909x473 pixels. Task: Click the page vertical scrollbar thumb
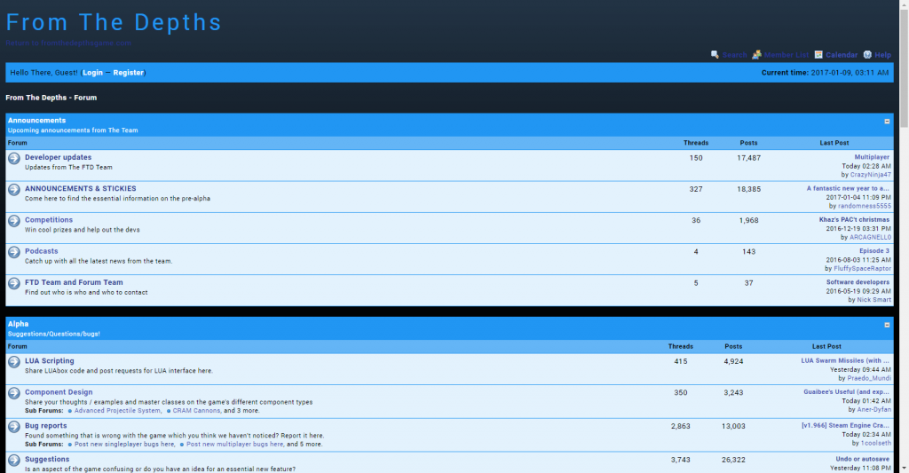904,68
